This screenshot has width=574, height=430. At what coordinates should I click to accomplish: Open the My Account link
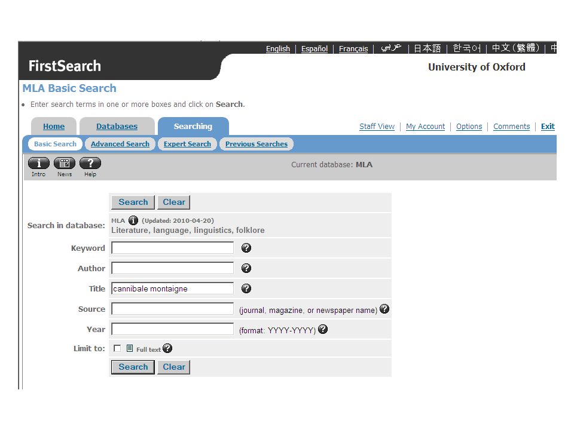click(425, 127)
